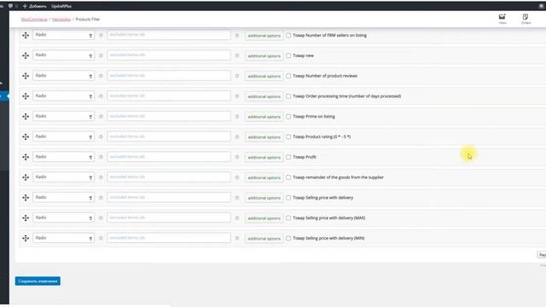This screenshot has width=546, height=307.
Task: Click drag handle of remainder of the goods row
Action: [26, 177]
